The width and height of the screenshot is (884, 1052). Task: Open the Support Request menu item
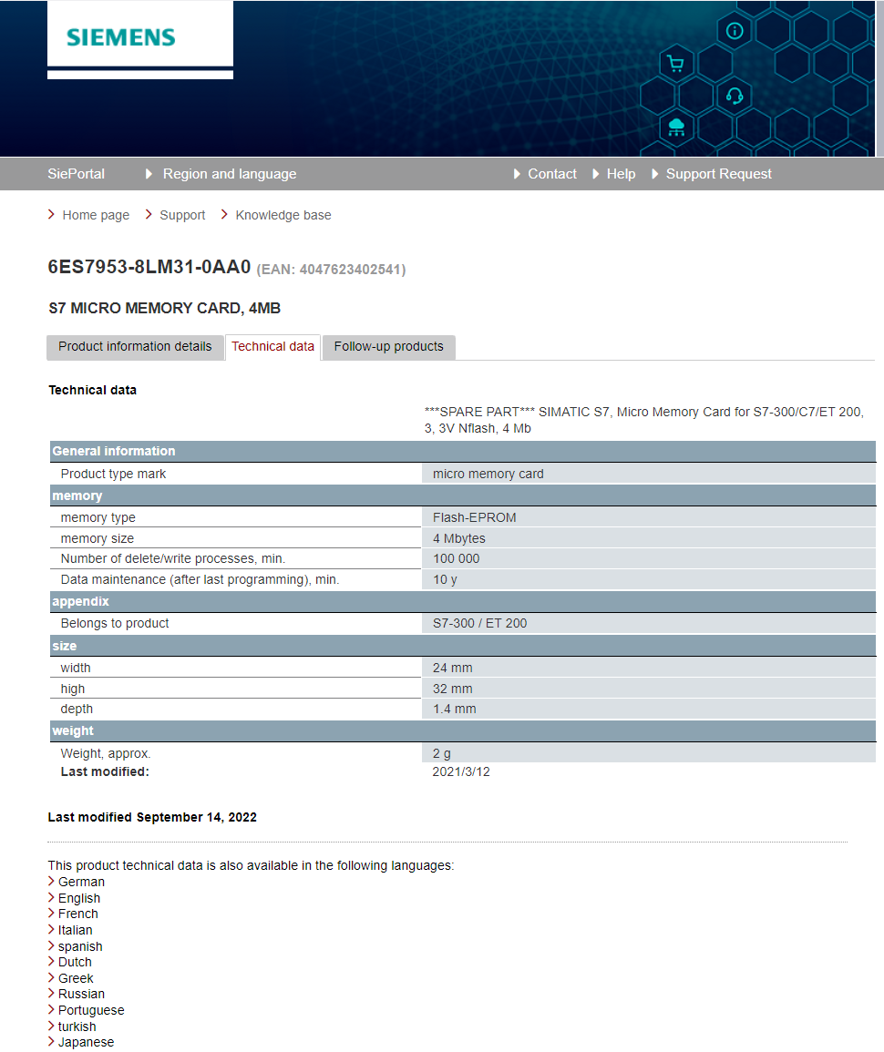[x=718, y=174]
